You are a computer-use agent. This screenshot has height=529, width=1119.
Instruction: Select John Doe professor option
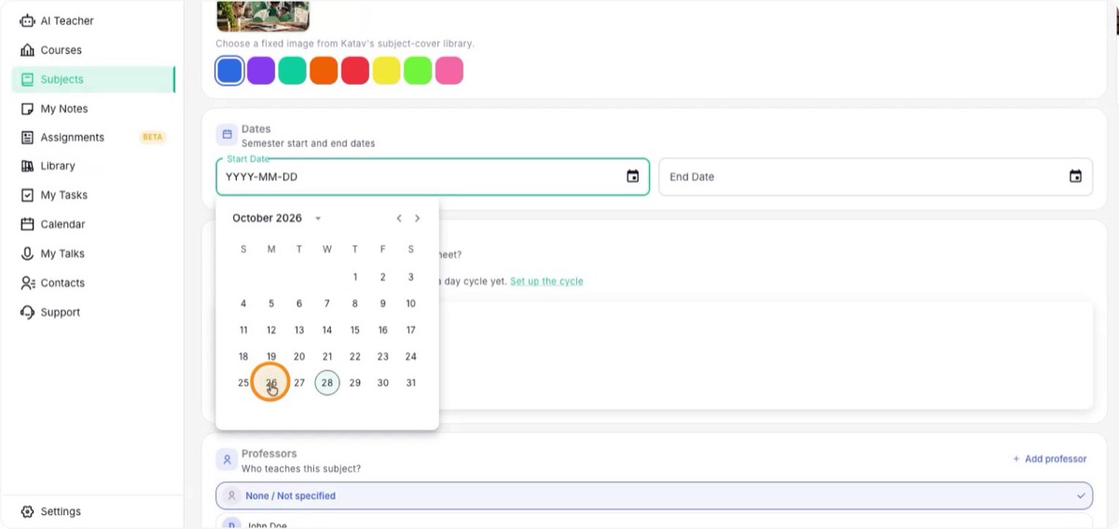click(x=654, y=522)
